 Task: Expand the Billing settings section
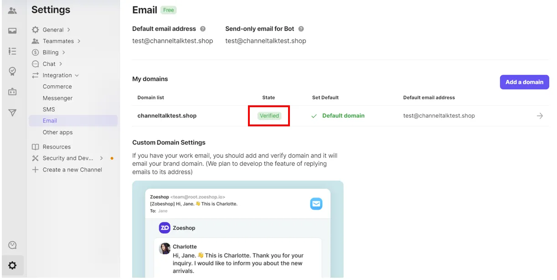(x=51, y=52)
